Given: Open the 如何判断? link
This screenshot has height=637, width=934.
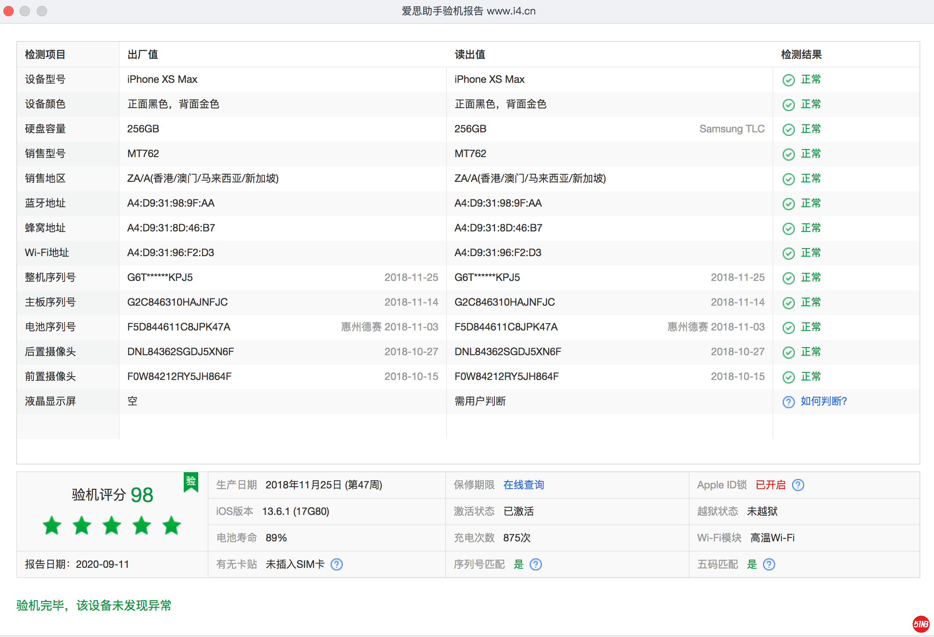Looking at the screenshot, I should (x=823, y=401).
